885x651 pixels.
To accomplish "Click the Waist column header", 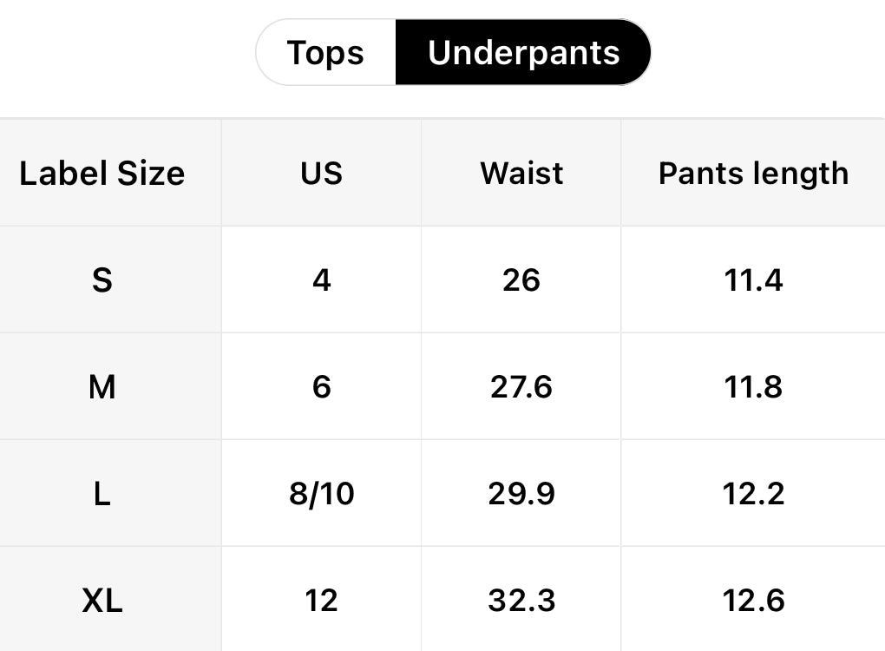I will (x=521, y=173).
